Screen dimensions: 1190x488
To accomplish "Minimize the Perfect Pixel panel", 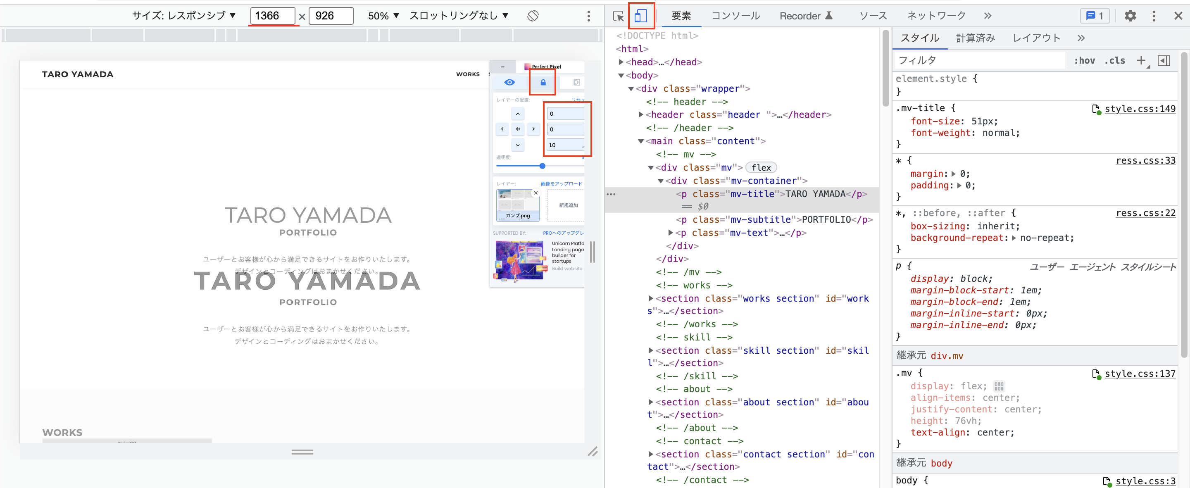I will [x=502, y=67].
